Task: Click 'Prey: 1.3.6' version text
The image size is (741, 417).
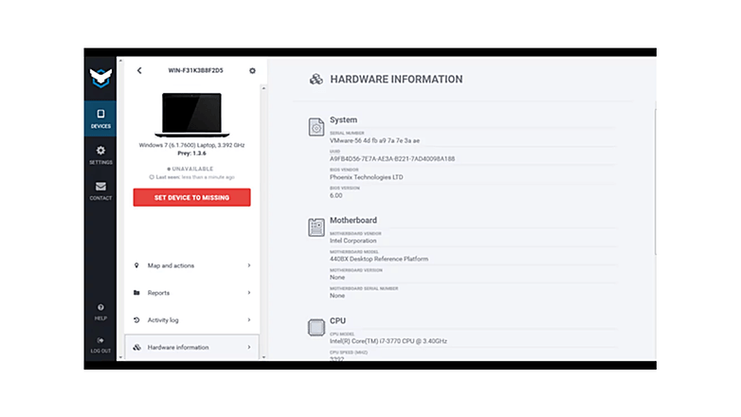Action: pyautogui.click(x=191, y=154)
